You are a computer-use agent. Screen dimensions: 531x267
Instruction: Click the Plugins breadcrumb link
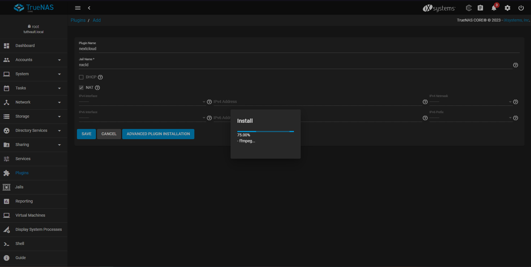point(78,20)
